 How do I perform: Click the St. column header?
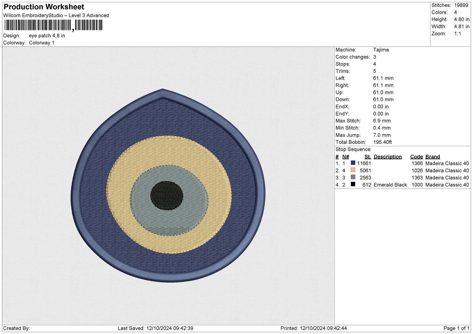point(368,157)
